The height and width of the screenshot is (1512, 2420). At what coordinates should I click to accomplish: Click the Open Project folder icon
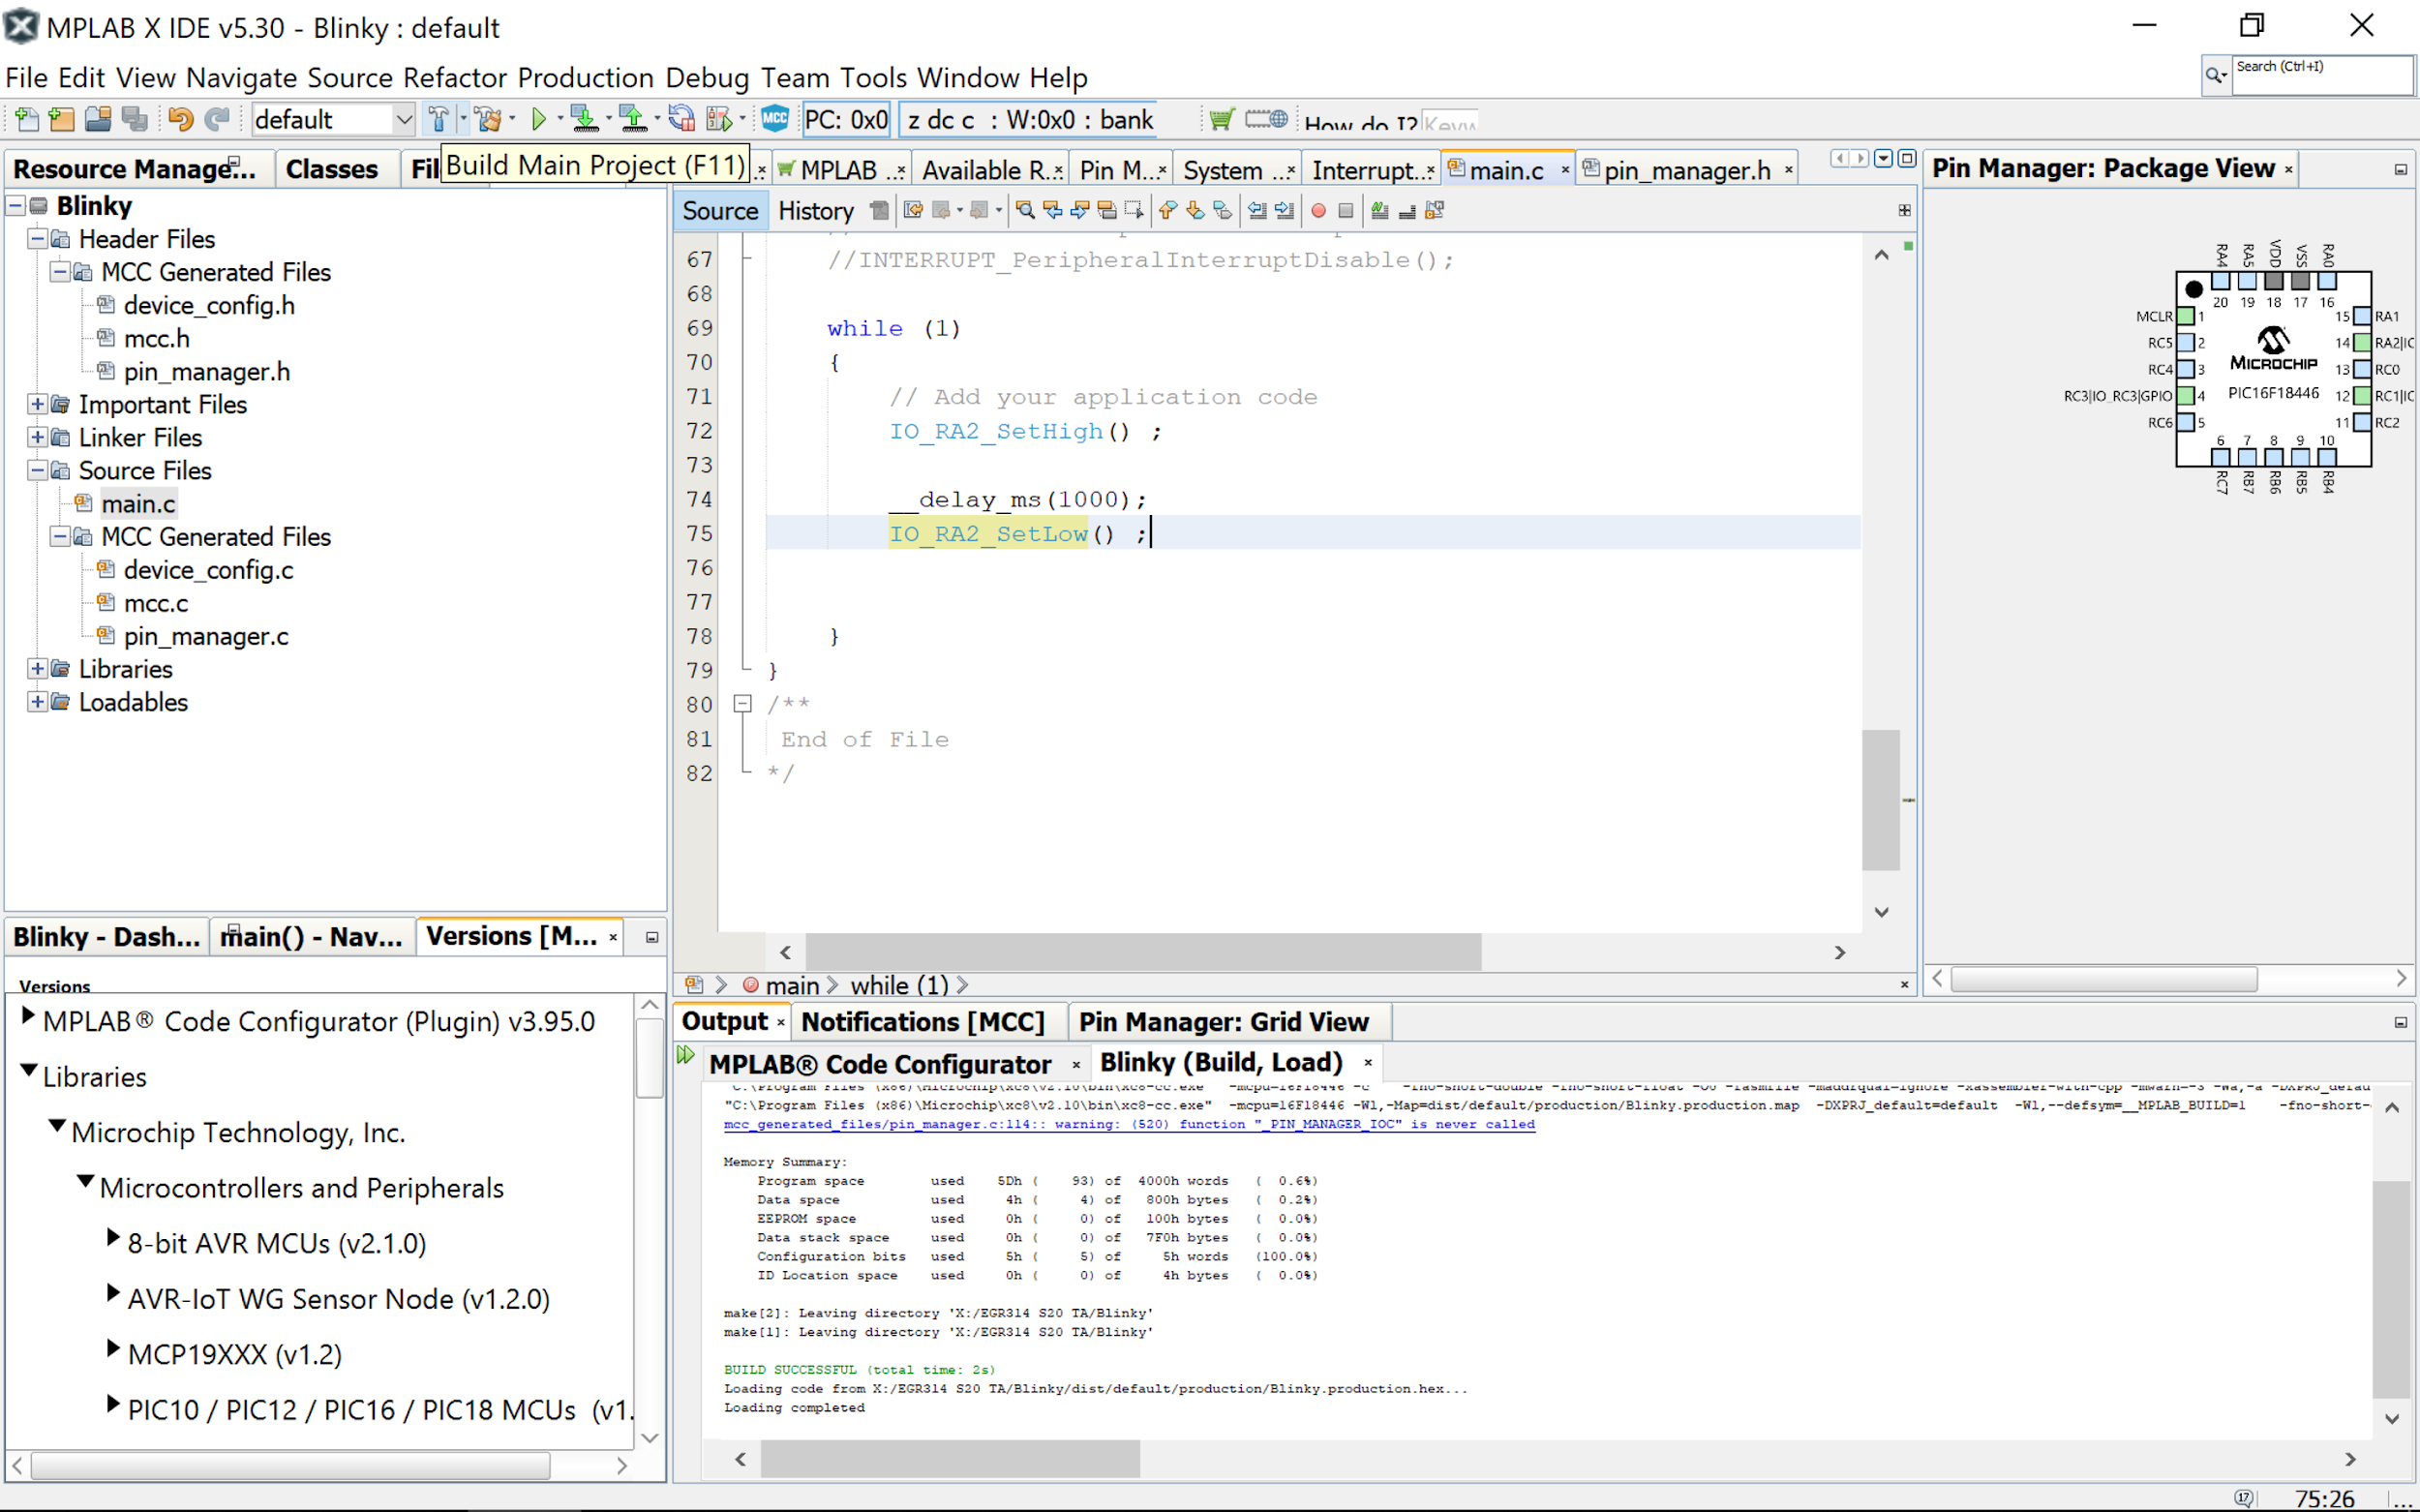tap(98, 120)
